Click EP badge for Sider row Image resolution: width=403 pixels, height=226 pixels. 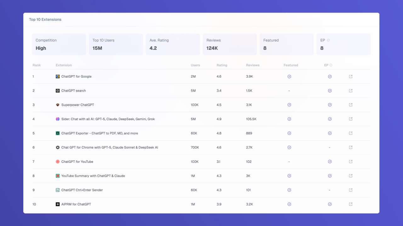[330, 119]
